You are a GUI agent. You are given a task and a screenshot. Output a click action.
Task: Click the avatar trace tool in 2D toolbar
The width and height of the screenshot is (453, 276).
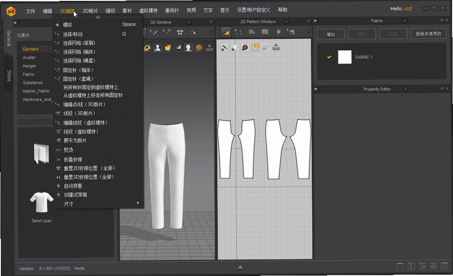[x=278, y=32]
